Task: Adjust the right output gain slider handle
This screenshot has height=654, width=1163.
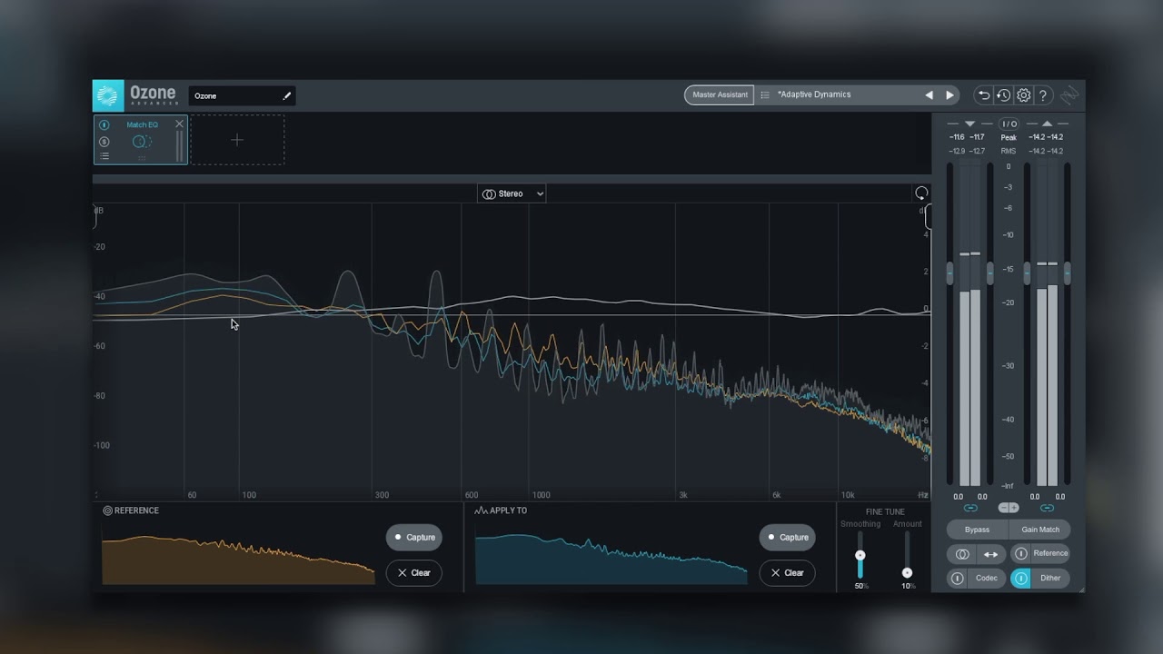Action: [x=1068, y=272]
